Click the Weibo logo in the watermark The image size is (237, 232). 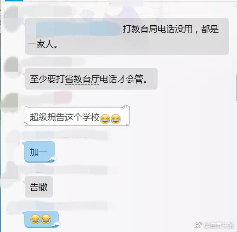(198, 225)
